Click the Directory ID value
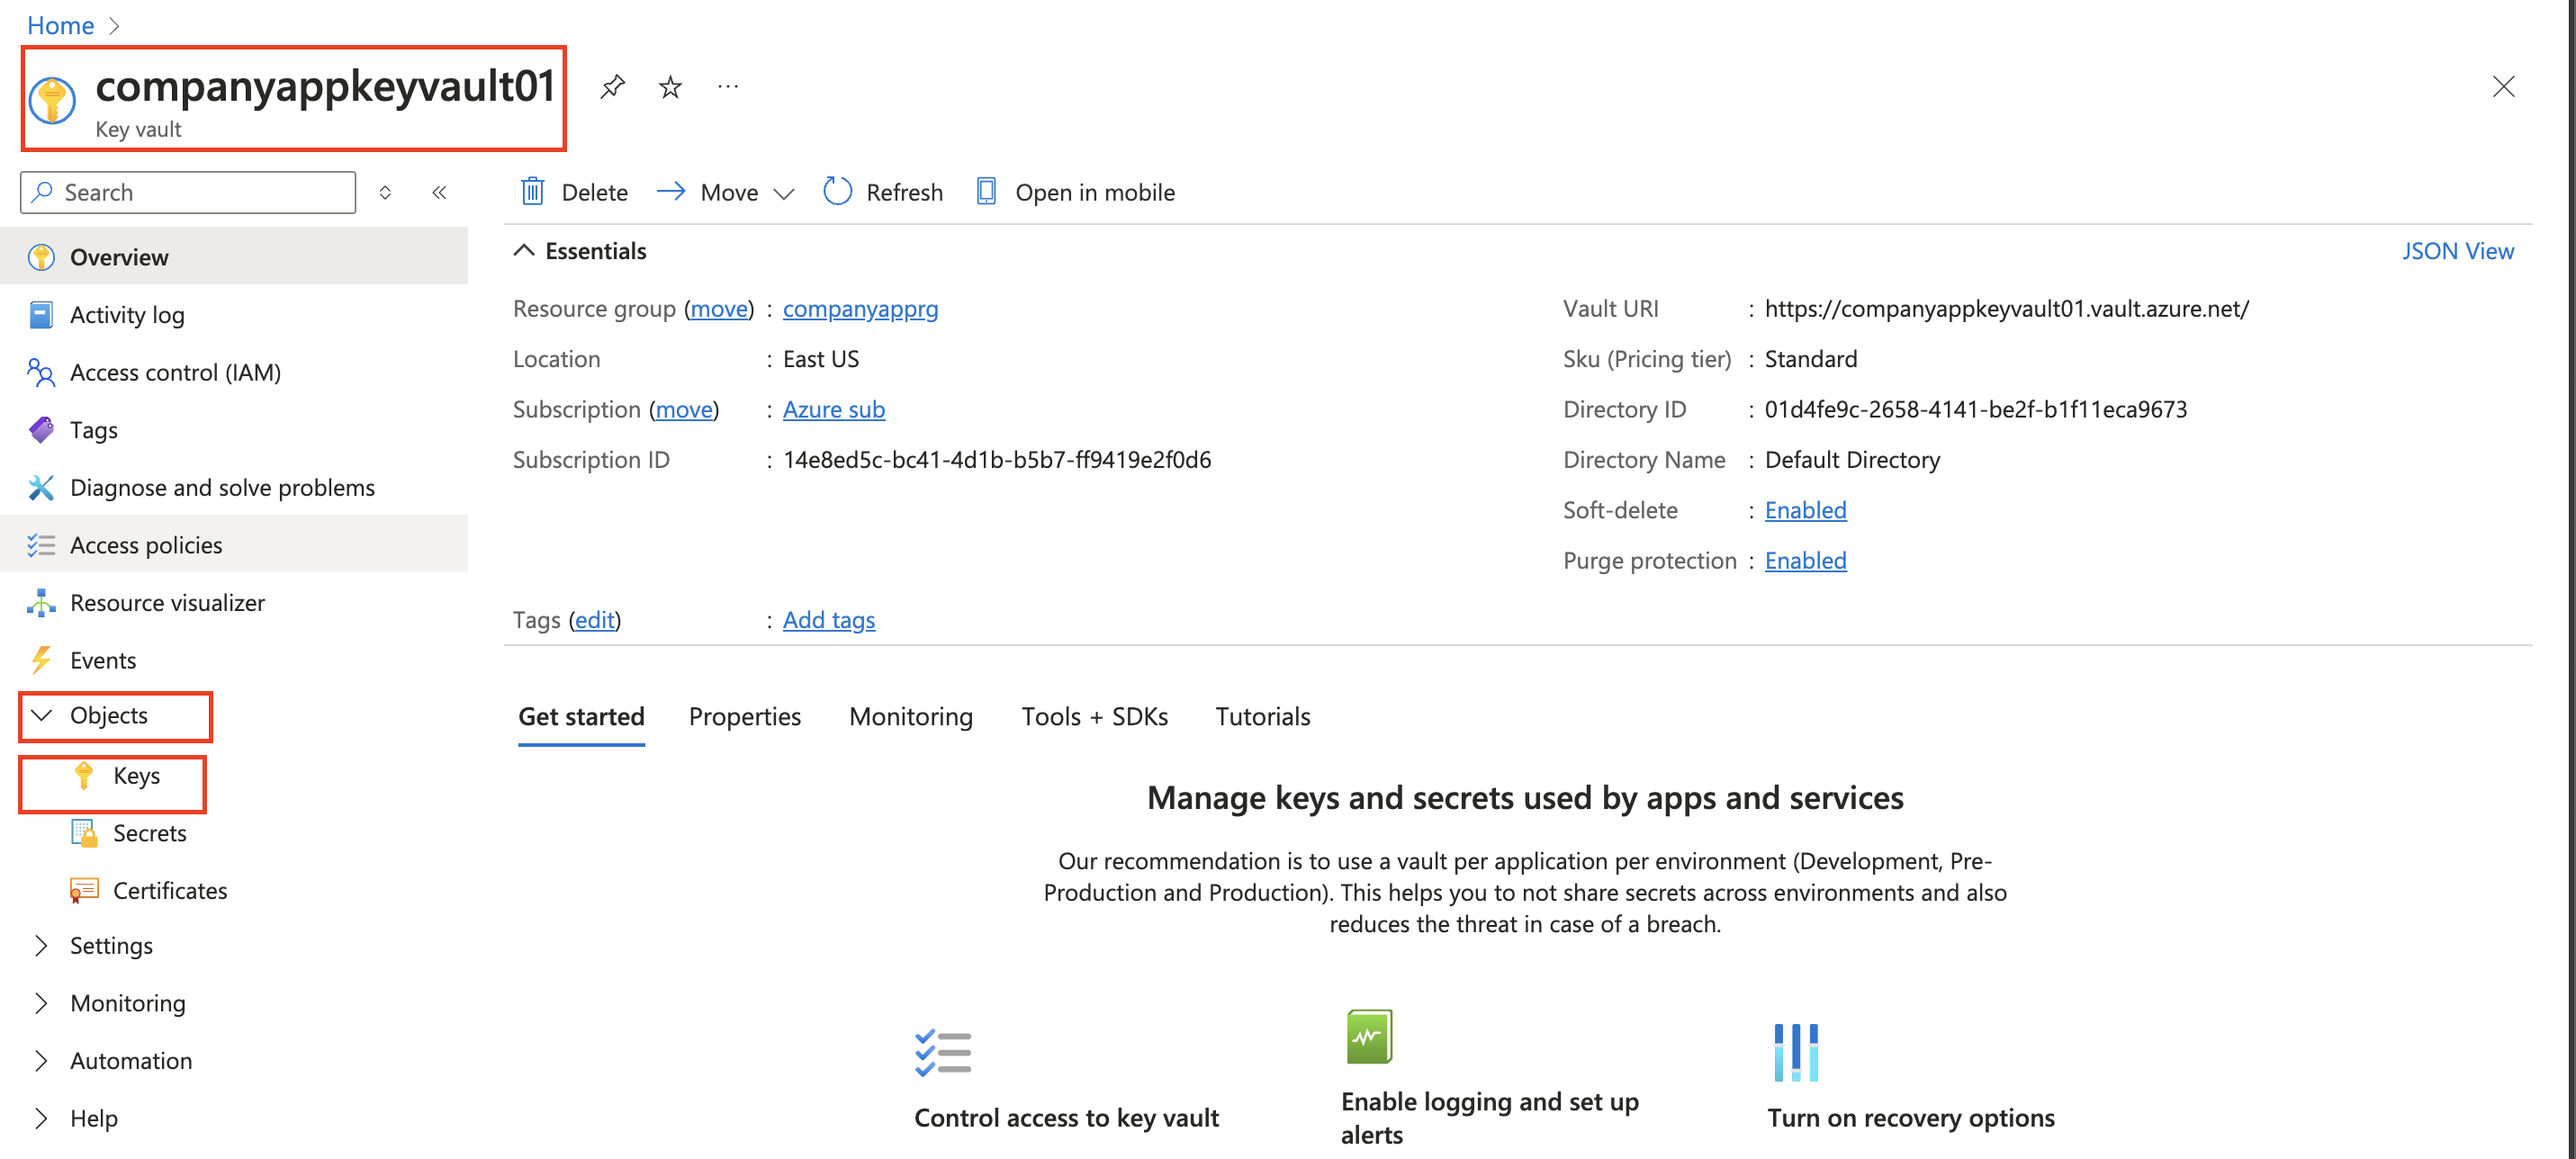 tap(1975, 409)
